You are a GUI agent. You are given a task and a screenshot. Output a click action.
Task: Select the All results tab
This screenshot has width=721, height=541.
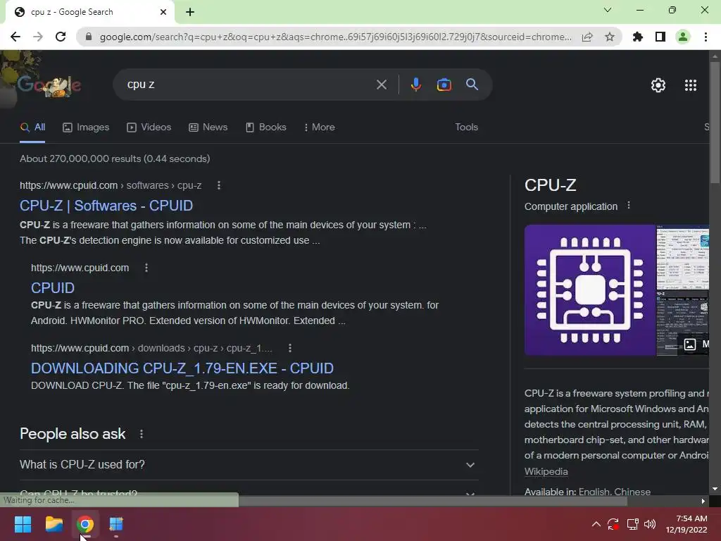pyautogui.click(x=32, y=127)
